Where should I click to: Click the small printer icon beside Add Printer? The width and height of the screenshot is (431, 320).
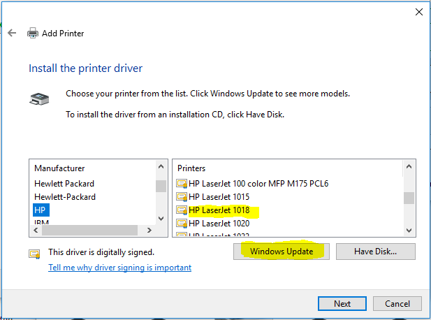[33, 33]
